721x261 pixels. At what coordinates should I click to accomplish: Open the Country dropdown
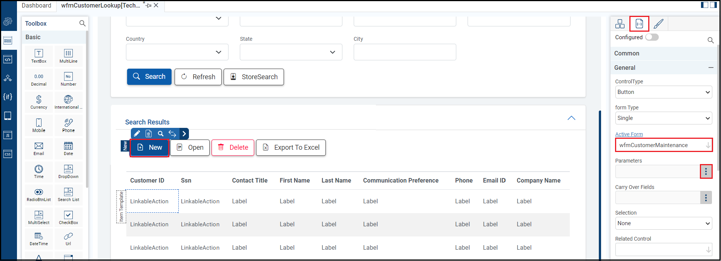(177, 52)
